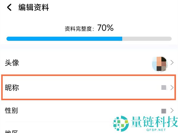Expand the 头像 row chevron
178x133 pixels.
point(172,62)
